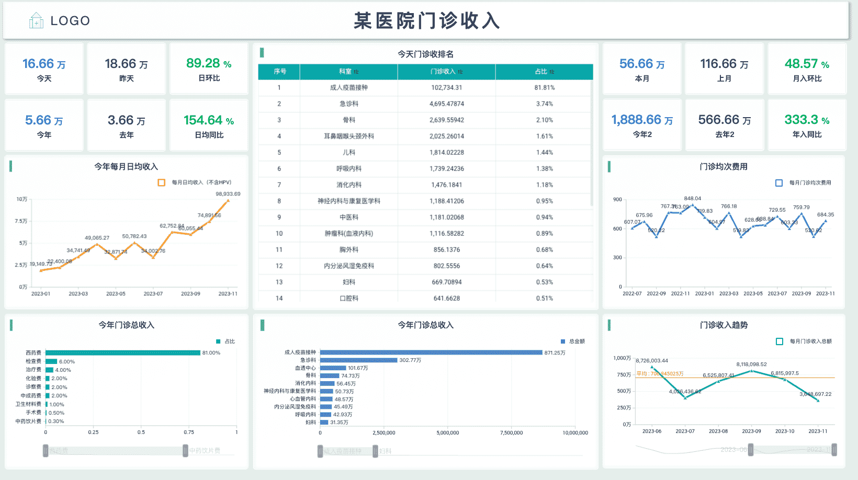Sort table by 科室 column icon
This screenshot has width=858, height=480.
point(356,72)
